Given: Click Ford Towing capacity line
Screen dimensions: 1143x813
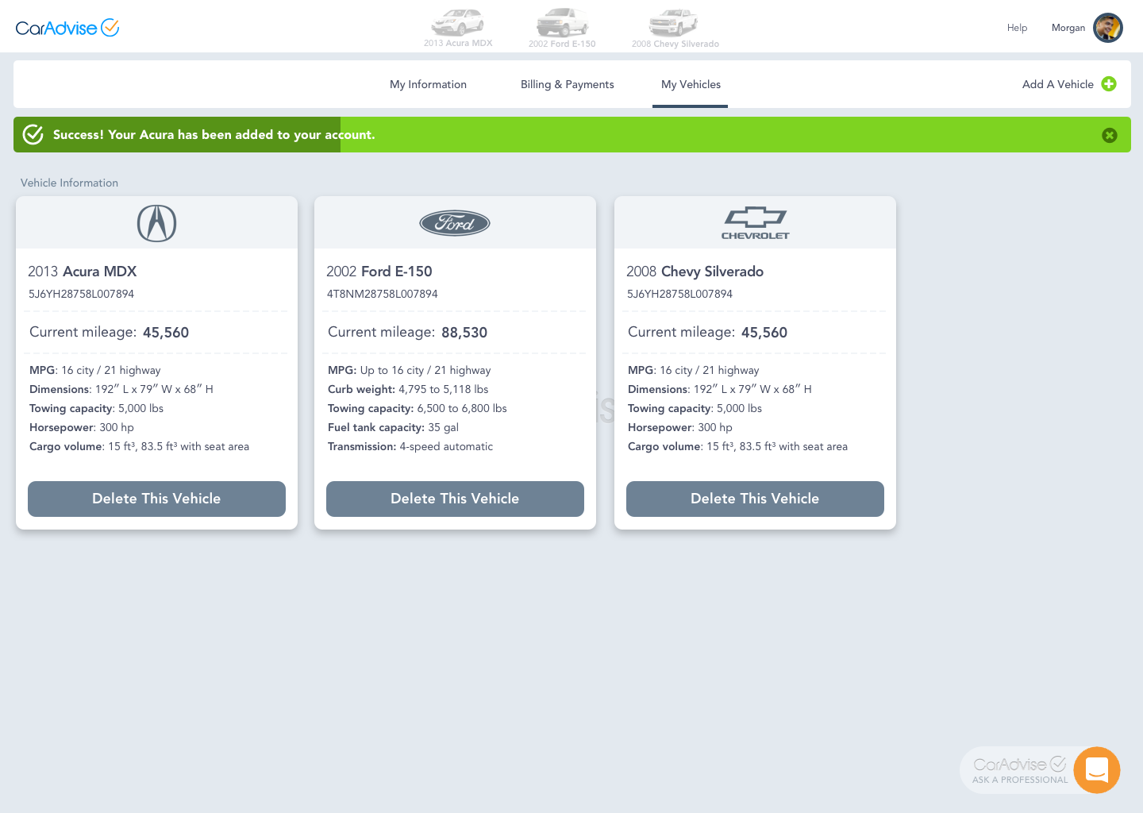Looking at the screenshot, I should point(417,408).
